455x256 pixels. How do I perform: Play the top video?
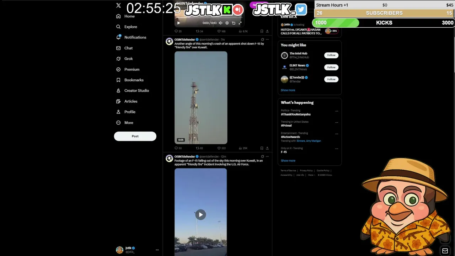178,23
